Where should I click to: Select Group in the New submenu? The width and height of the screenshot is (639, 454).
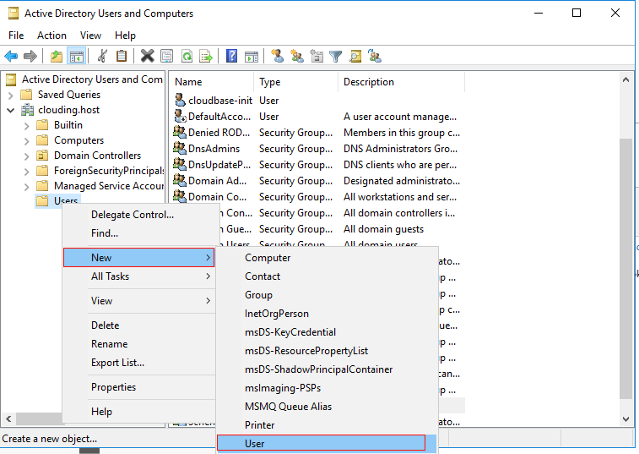259,295
